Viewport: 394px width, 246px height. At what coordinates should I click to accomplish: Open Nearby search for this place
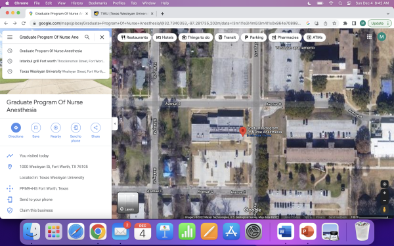(x=56, y=127)
